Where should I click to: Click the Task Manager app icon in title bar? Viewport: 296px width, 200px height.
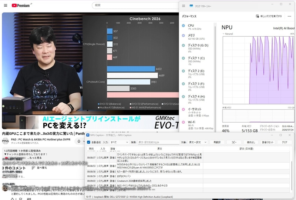coord(191,6)
